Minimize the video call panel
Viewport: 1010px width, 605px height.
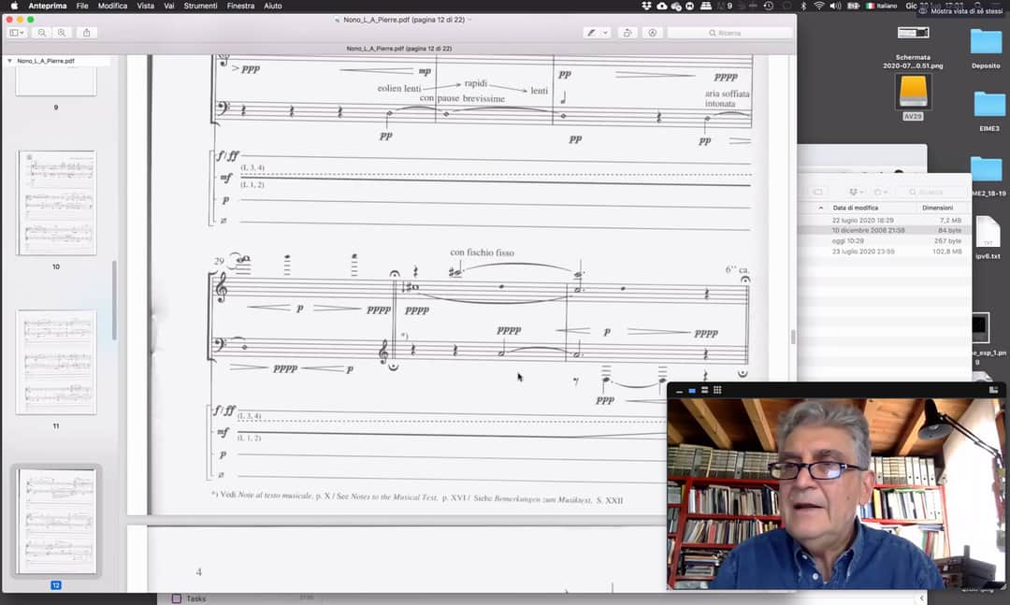point(679,391)
